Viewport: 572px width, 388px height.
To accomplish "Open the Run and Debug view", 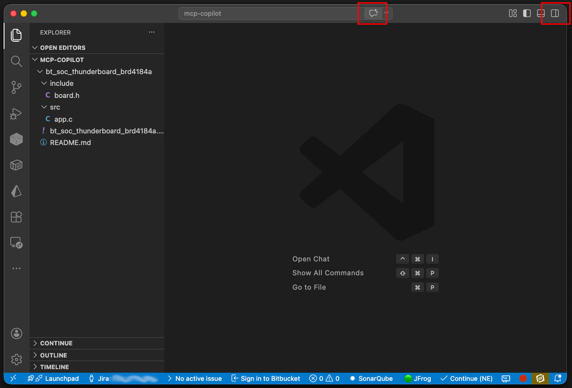I will (16, 114).
